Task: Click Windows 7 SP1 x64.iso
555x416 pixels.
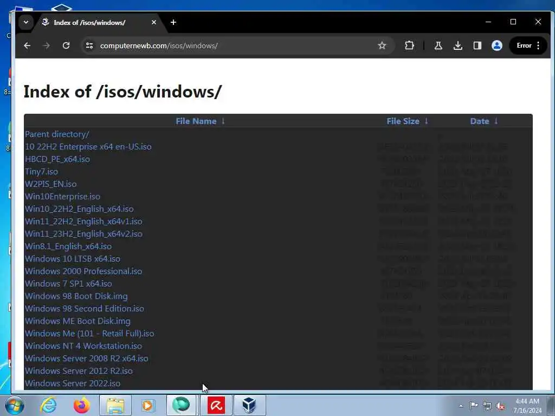Action: pos(68,284)
